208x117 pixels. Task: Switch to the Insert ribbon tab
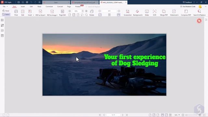coord(23,6)
